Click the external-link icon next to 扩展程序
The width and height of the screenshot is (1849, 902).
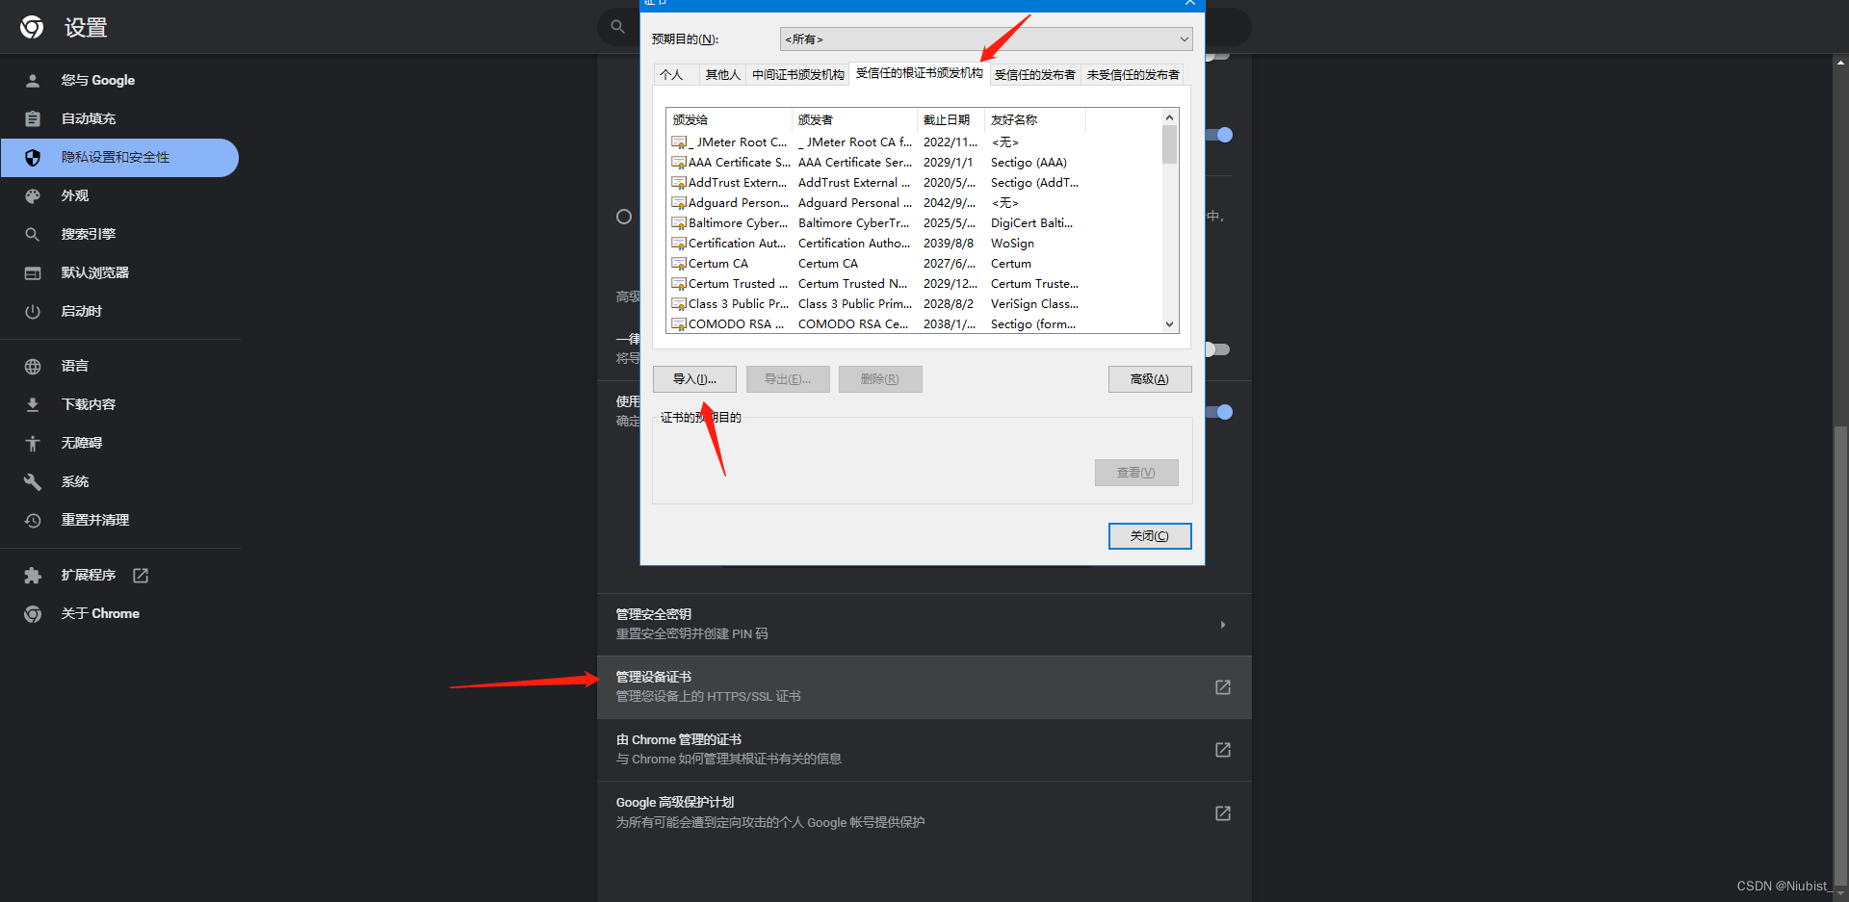tap(141, 575)
